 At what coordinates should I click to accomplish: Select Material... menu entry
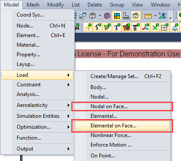click(38, 45)
